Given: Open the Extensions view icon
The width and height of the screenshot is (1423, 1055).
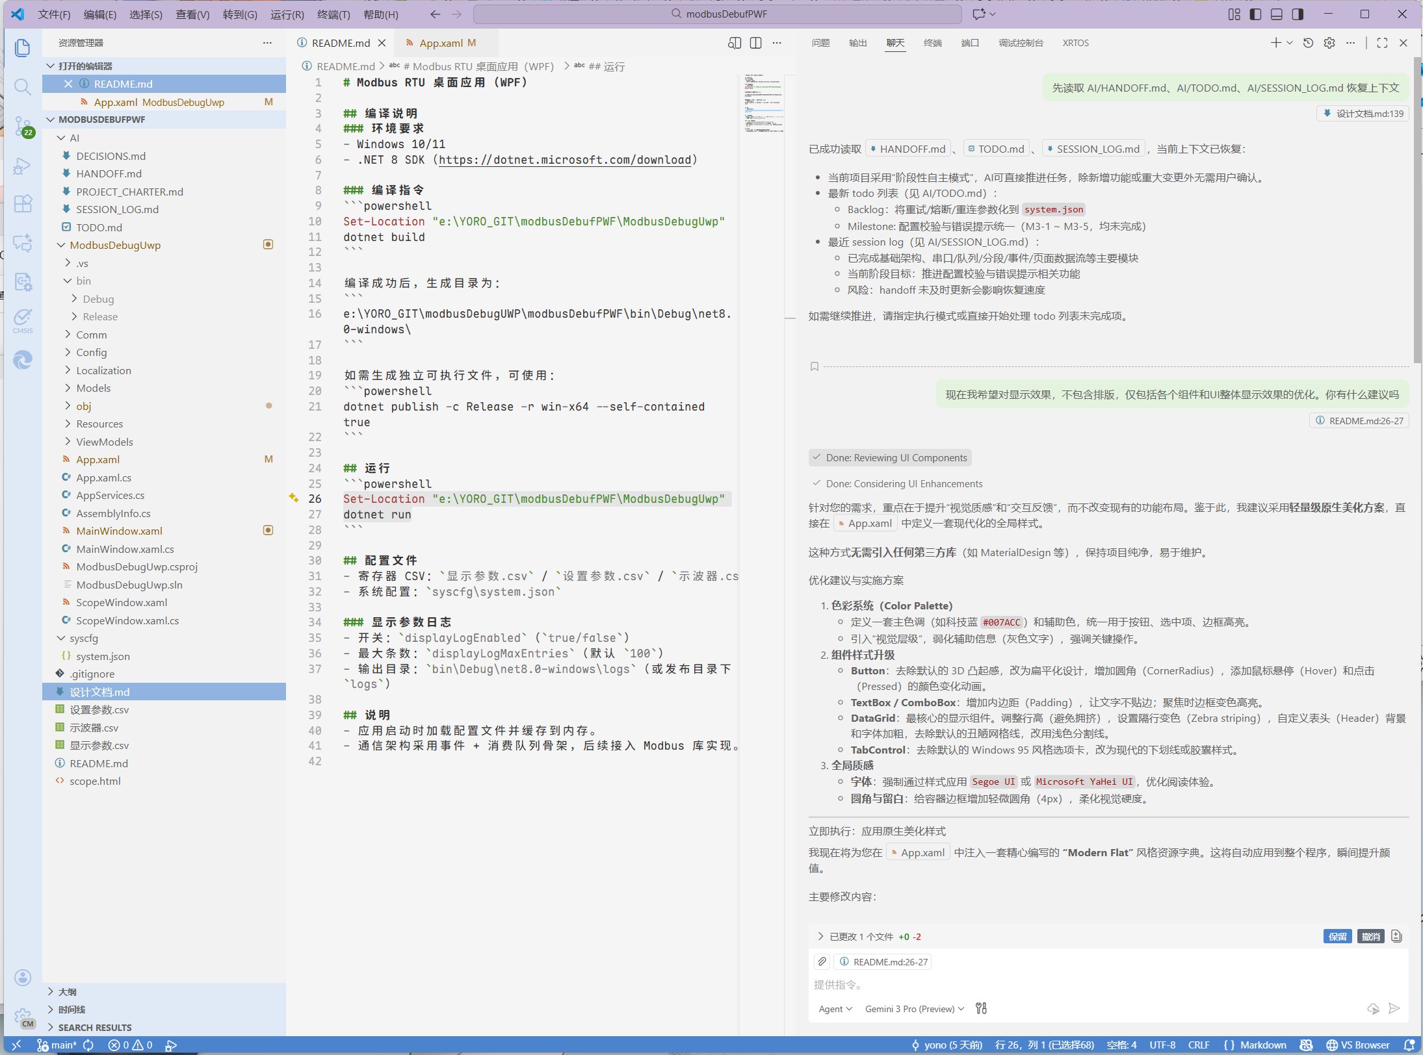Looking at the screenshot, I should (x=22, y=204).
